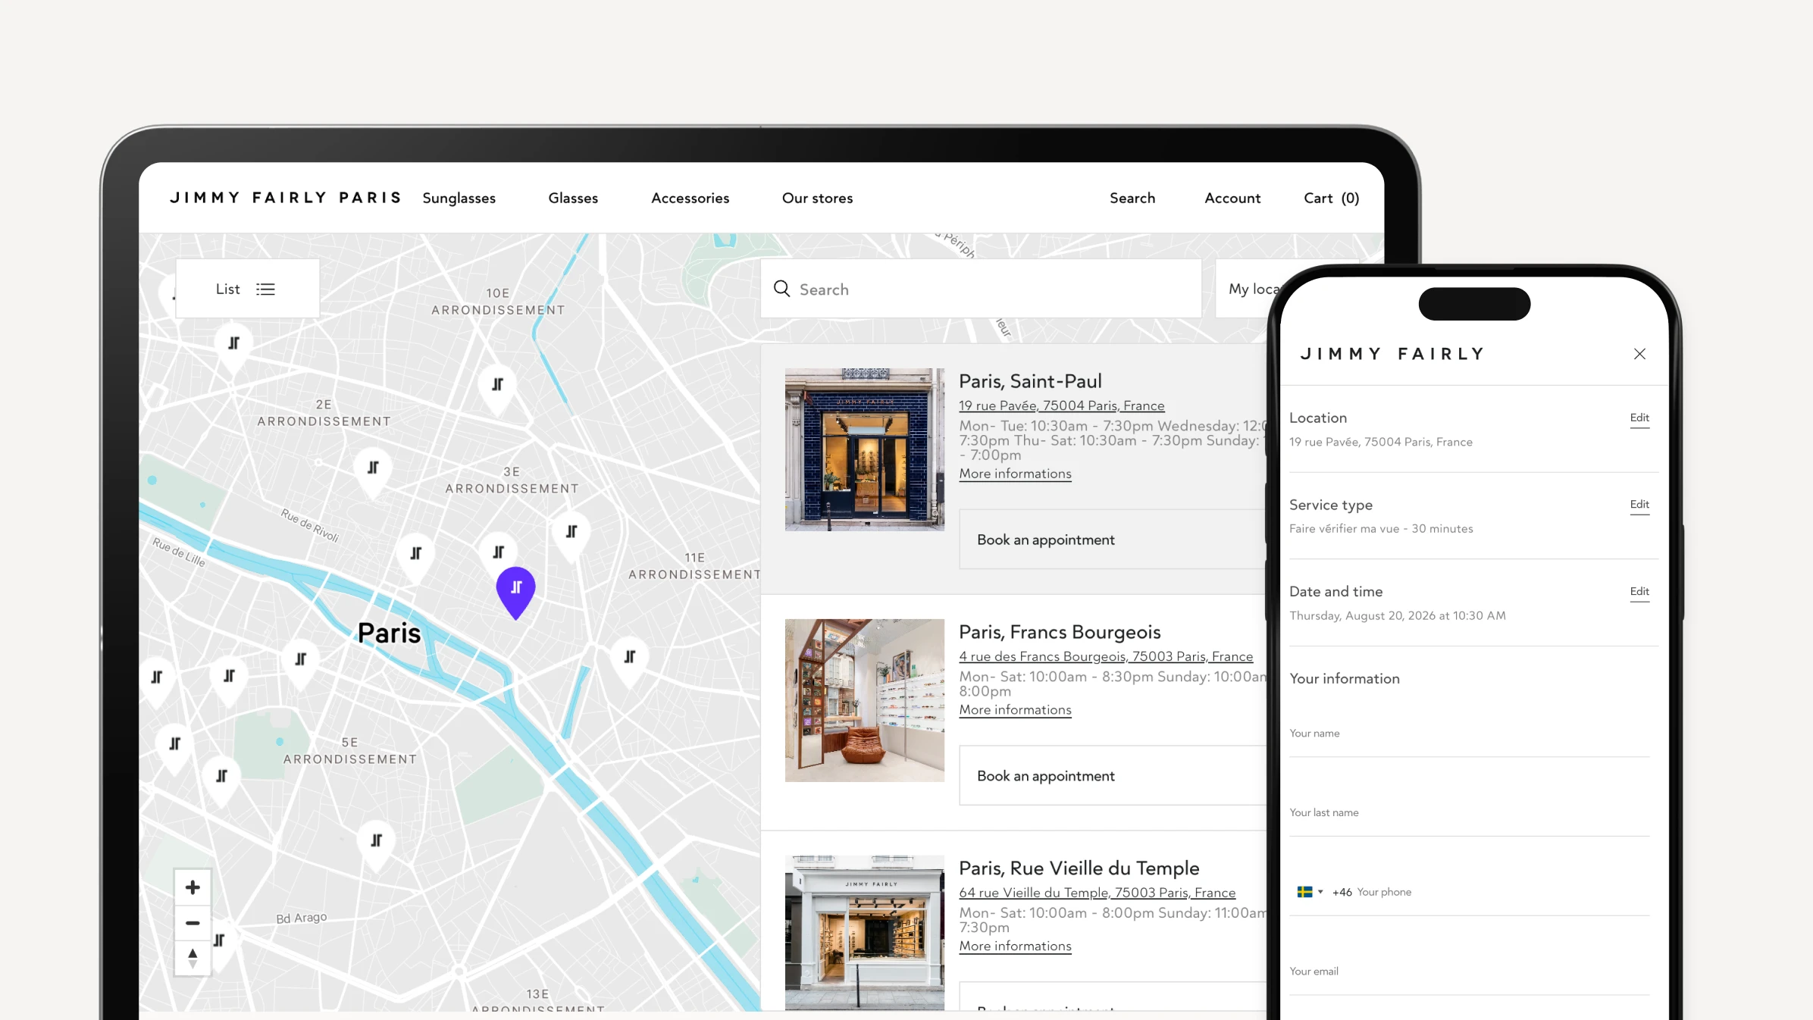
Task: Edit the Date and time on phone
Action: tap(1639, 592)
